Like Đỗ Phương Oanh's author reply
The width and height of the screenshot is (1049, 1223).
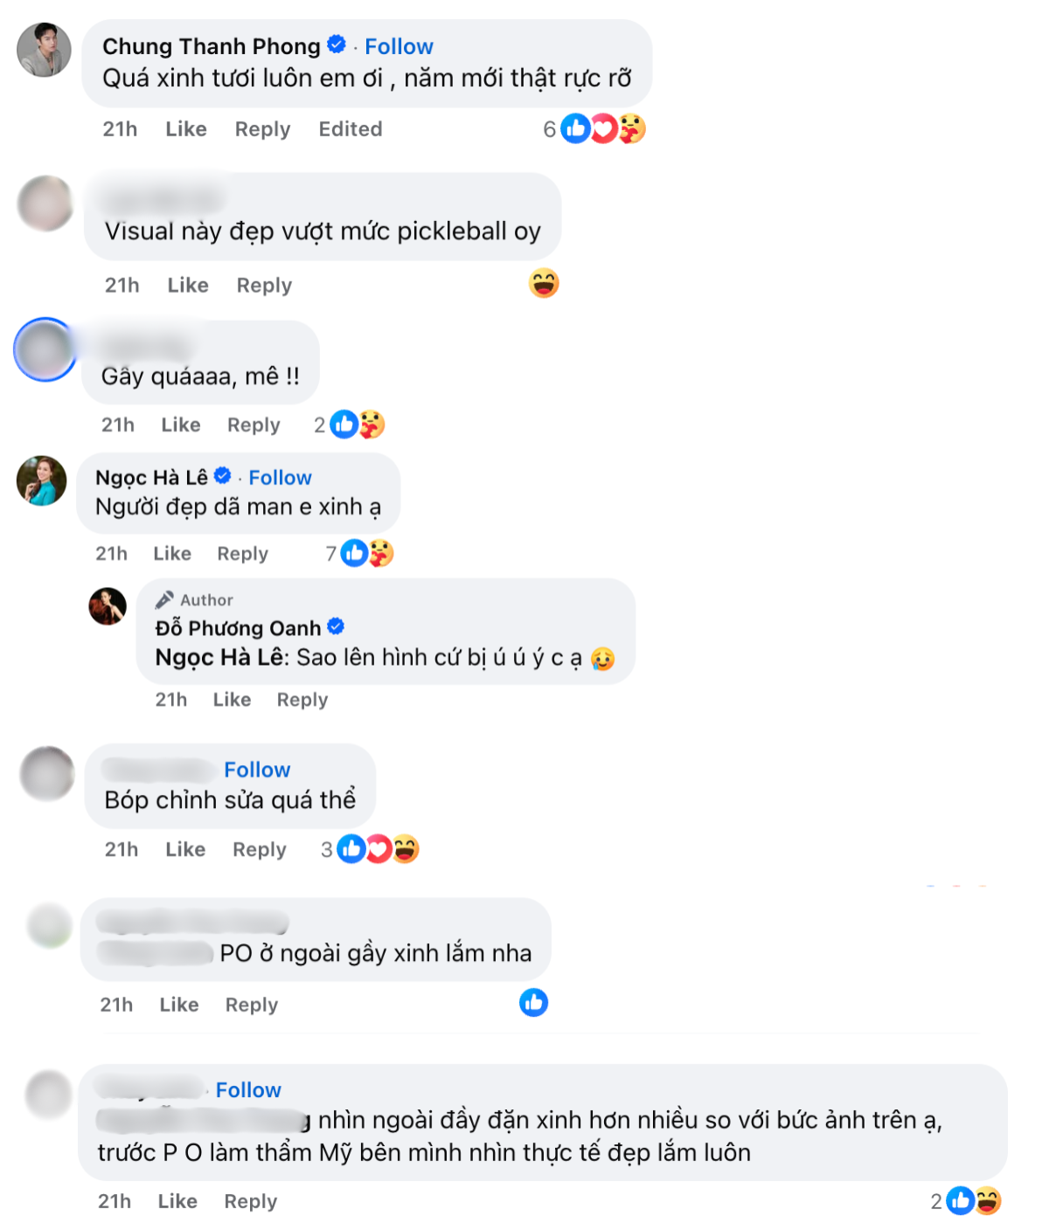(x=232, y=700)
